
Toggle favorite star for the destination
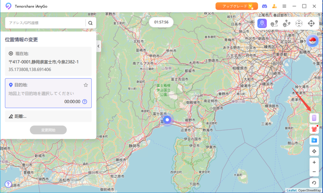[86, 85]
